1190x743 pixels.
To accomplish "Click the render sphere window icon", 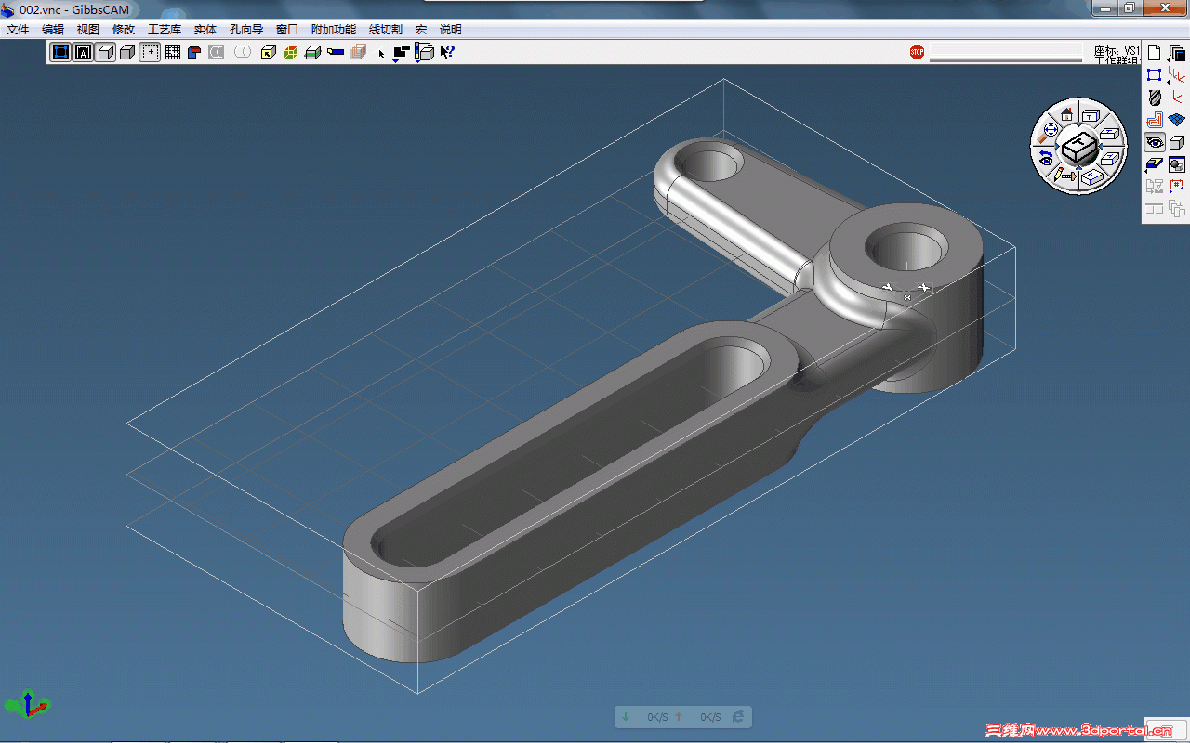I will (1177, 164).
